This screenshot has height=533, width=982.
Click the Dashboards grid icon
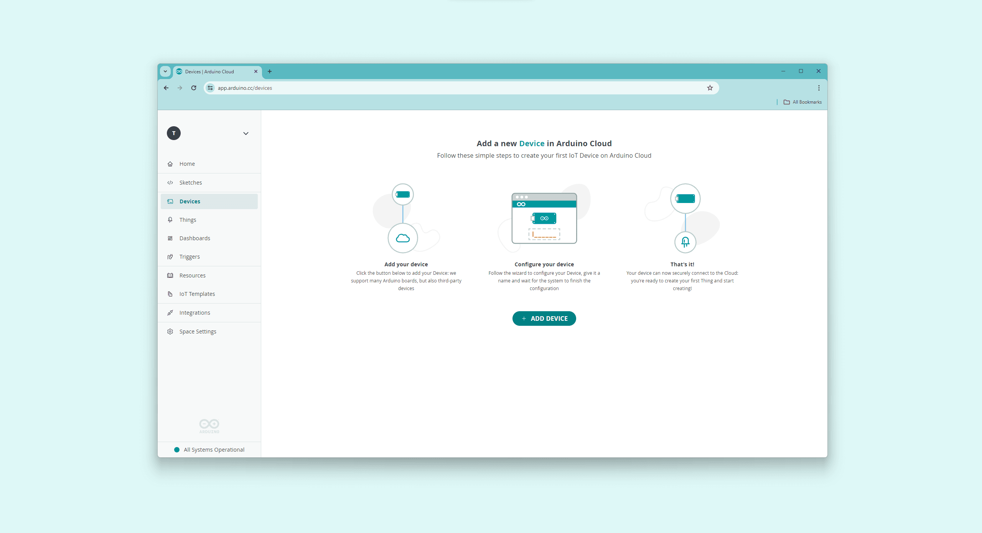click(170, 238)
